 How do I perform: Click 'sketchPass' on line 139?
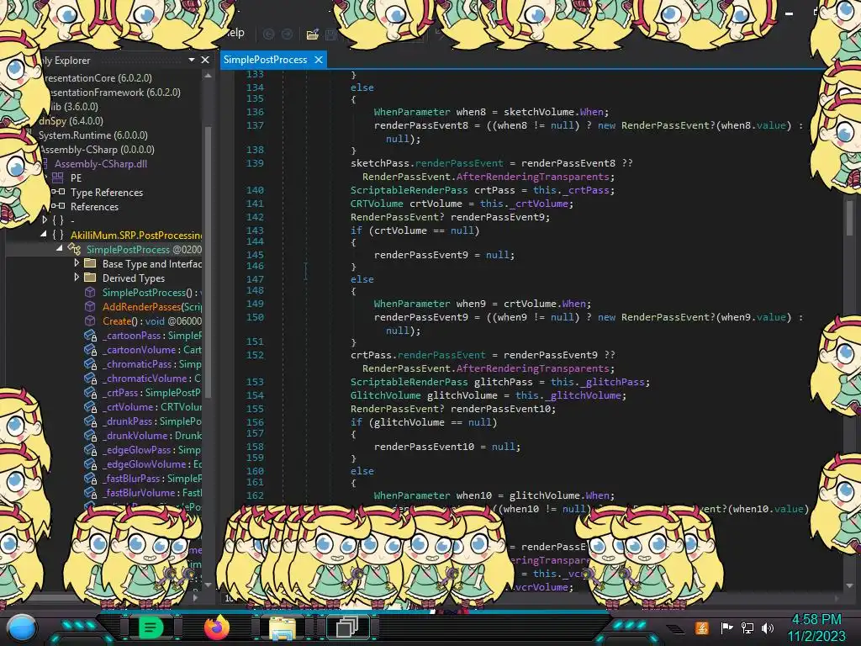coord(380,163)
